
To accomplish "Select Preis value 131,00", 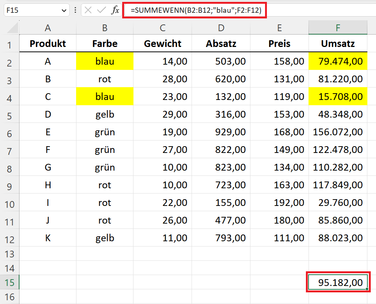I will click(x=279, y=79).
